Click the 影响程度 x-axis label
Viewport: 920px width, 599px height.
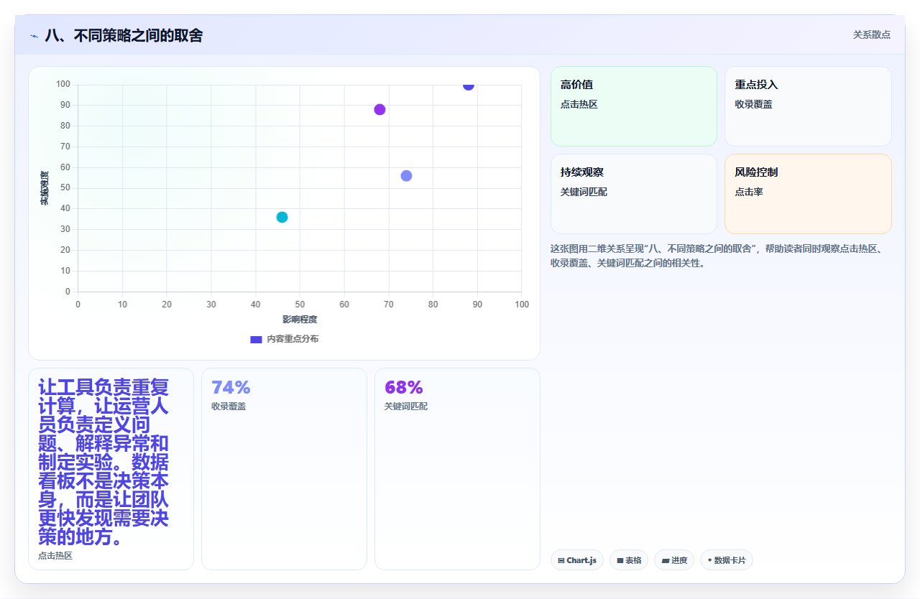point(300,320)
